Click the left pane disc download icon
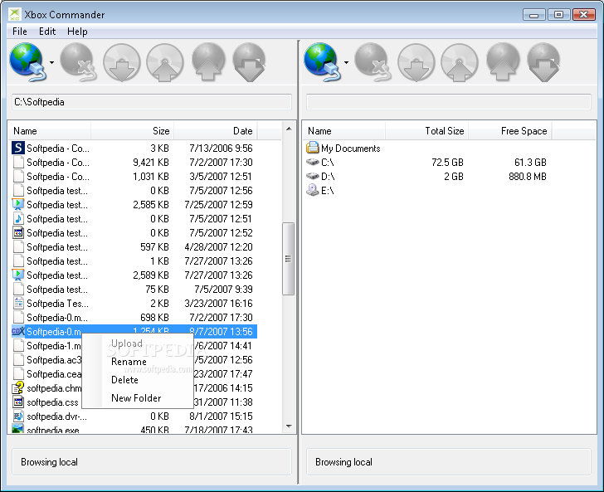Screen dimensions: 604x492 coord(121,62)
